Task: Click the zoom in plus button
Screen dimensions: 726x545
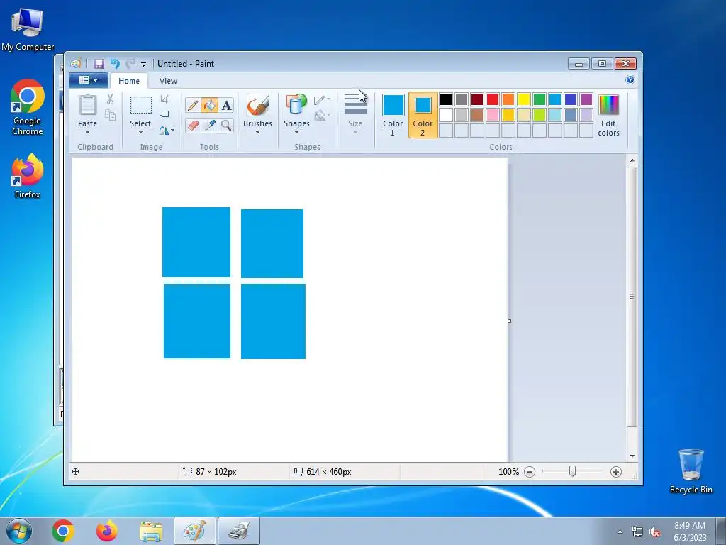Action: pos(616,472)
